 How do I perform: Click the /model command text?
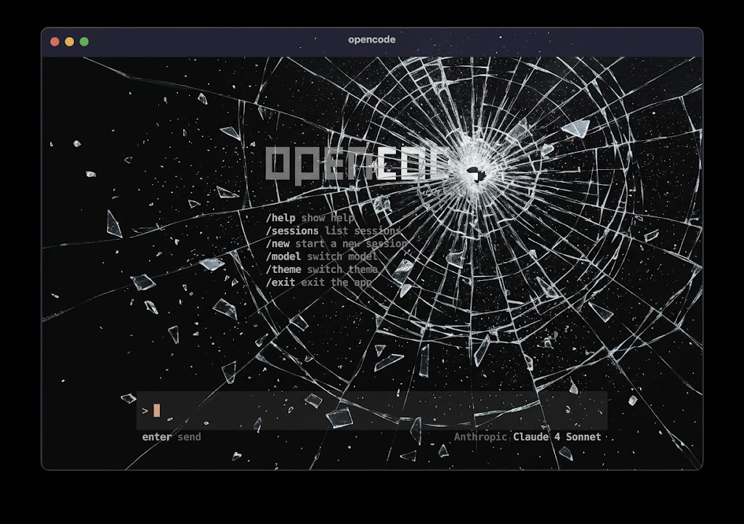pyautogui.click(x=283, y=256)
